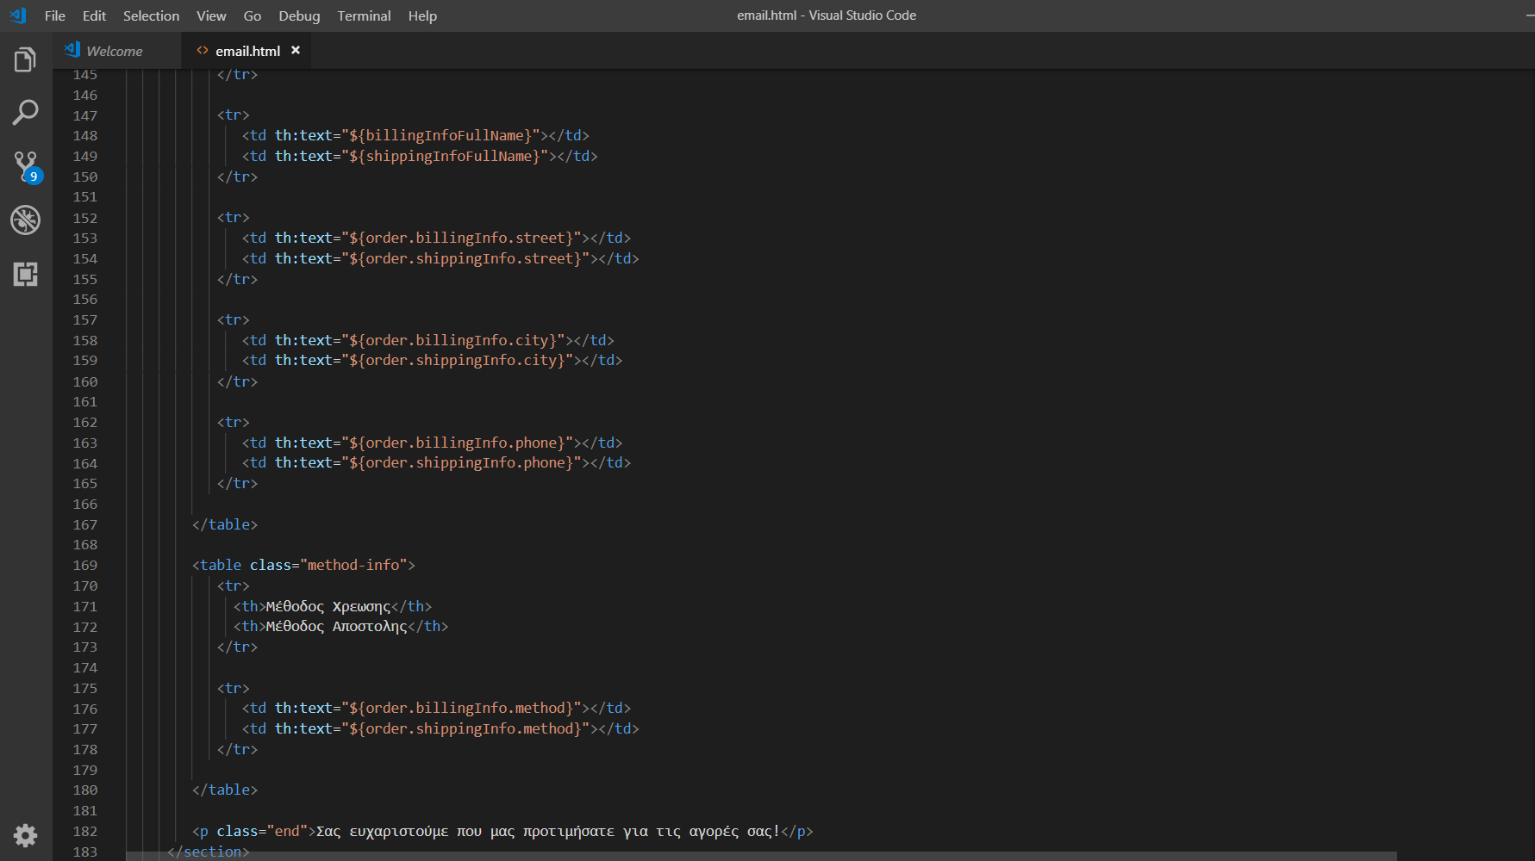The image size is (1535, 861).
Task: Click line number 169 in the gutter
Action: coord(85,566)
